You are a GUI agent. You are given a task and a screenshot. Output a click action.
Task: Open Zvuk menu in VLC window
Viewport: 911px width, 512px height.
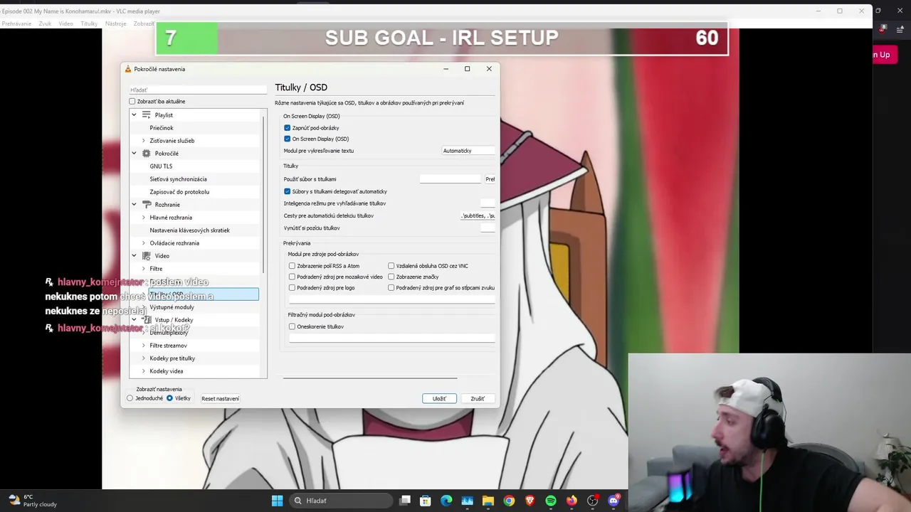pyautogui.click(x=45, y=23)
